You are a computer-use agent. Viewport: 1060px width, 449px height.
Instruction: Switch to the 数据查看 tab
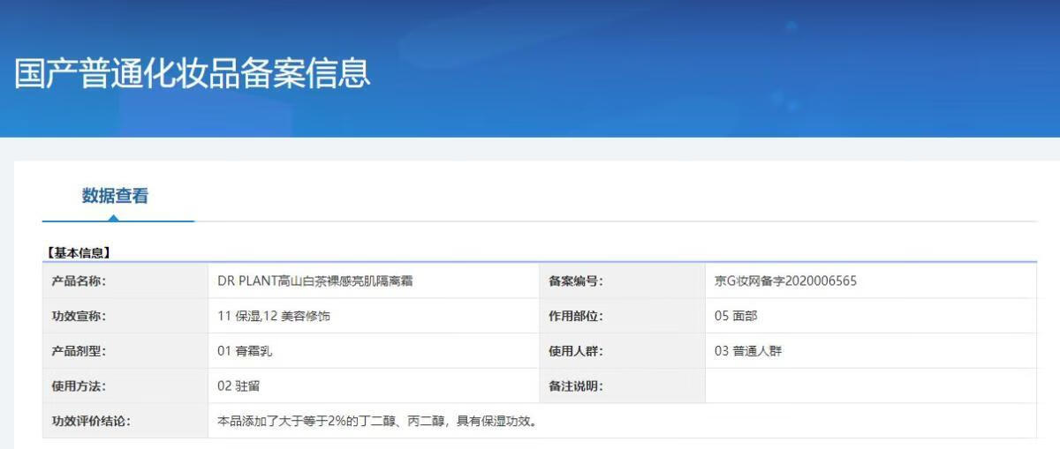[x=115, y=196]
